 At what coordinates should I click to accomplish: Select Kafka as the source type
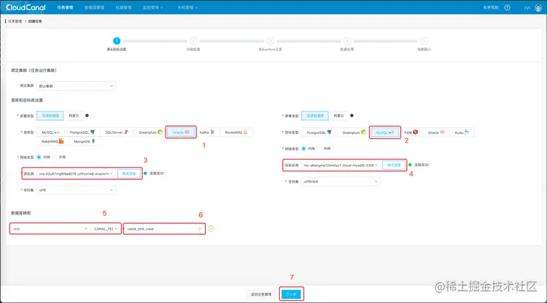207,132
